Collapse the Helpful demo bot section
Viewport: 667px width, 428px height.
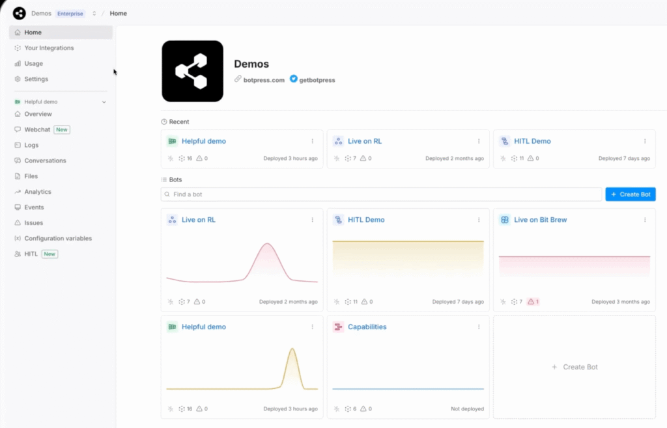coord(104,102)
